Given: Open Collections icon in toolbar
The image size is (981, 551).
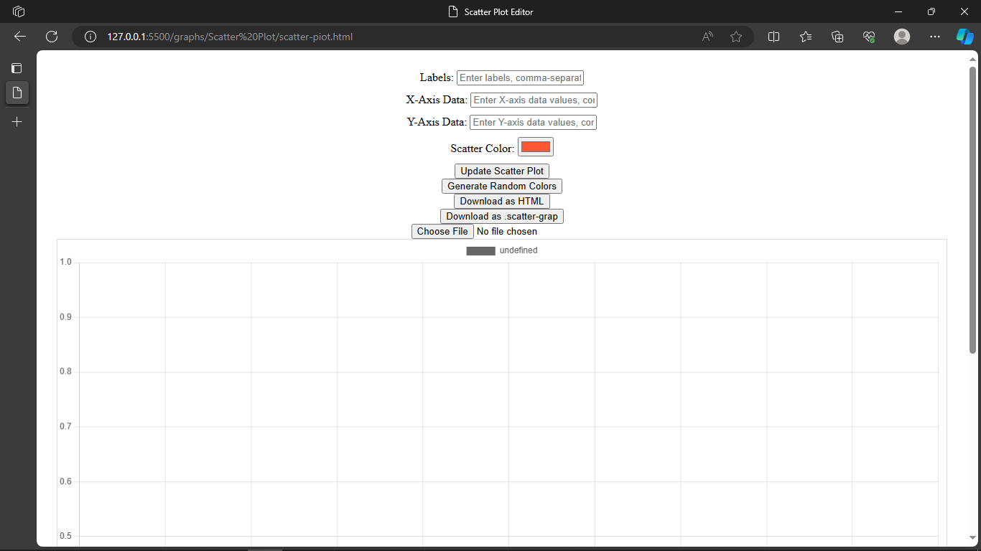Looking at the screenshot, I should click(837, 37).
